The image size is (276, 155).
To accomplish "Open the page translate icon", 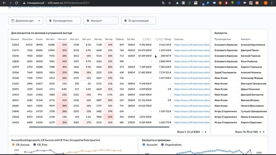I will pyautogui.click(x=163, y=3).
